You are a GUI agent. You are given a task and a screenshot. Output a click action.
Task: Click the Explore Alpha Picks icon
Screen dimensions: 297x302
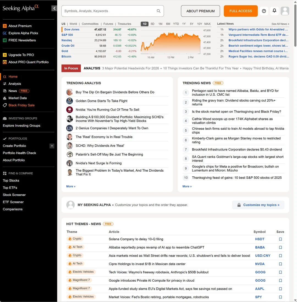[5, 33]
